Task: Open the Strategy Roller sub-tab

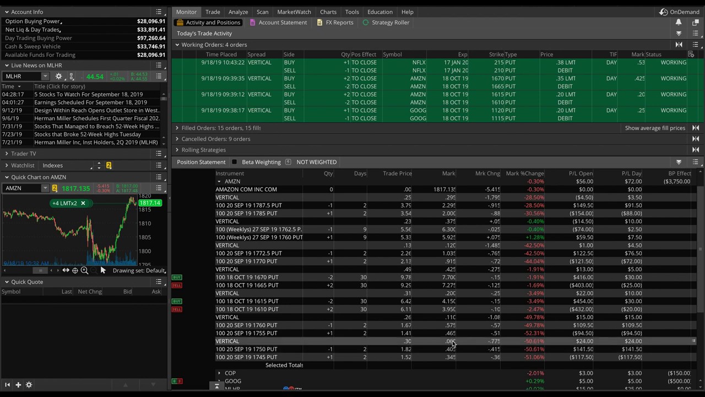Action: coord(386,23)
